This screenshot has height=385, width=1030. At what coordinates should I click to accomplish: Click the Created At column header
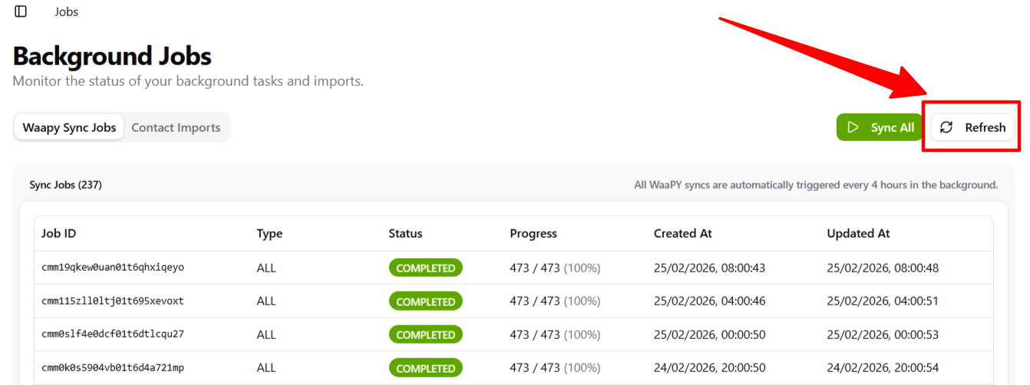[x=682, y=233]
